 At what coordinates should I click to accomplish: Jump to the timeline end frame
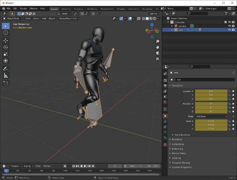[93, 166]
